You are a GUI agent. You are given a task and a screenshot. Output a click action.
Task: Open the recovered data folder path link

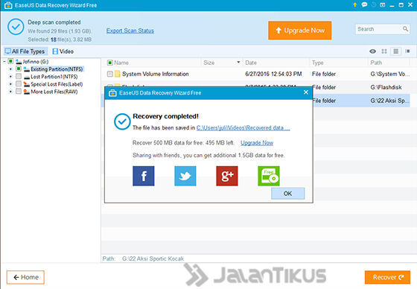(243, 127)
